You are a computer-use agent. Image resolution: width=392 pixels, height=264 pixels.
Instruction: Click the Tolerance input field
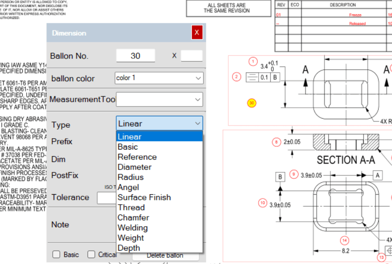pyautogui.click(x=106, y=198)
